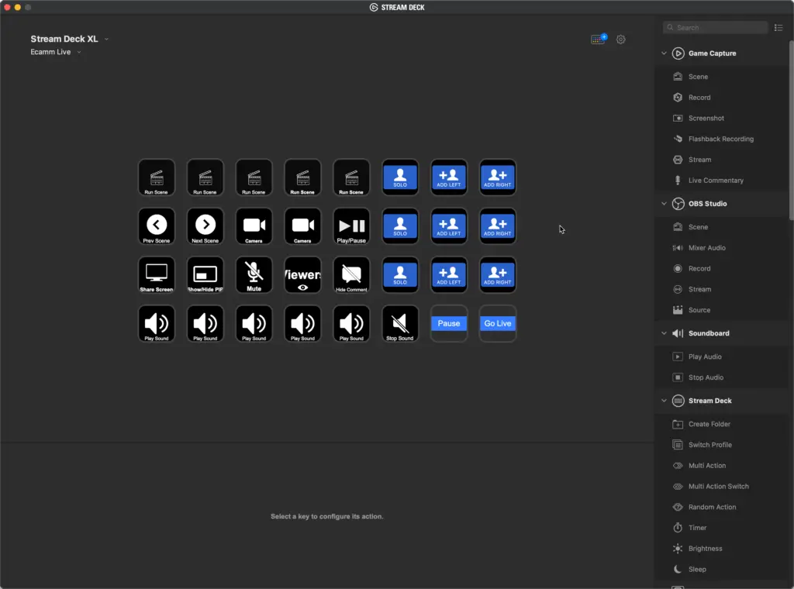Click the Soundboard speaker category icon
The image size is (794, 589).
(x=678, y=333)
